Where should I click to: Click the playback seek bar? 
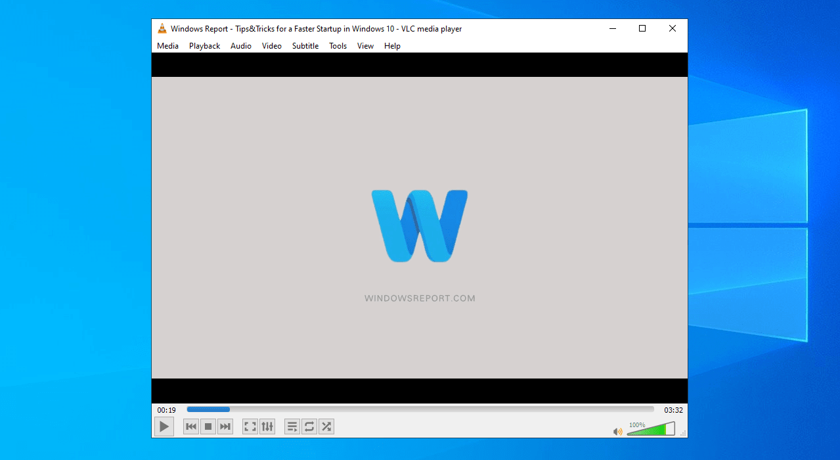coord(420,409)
